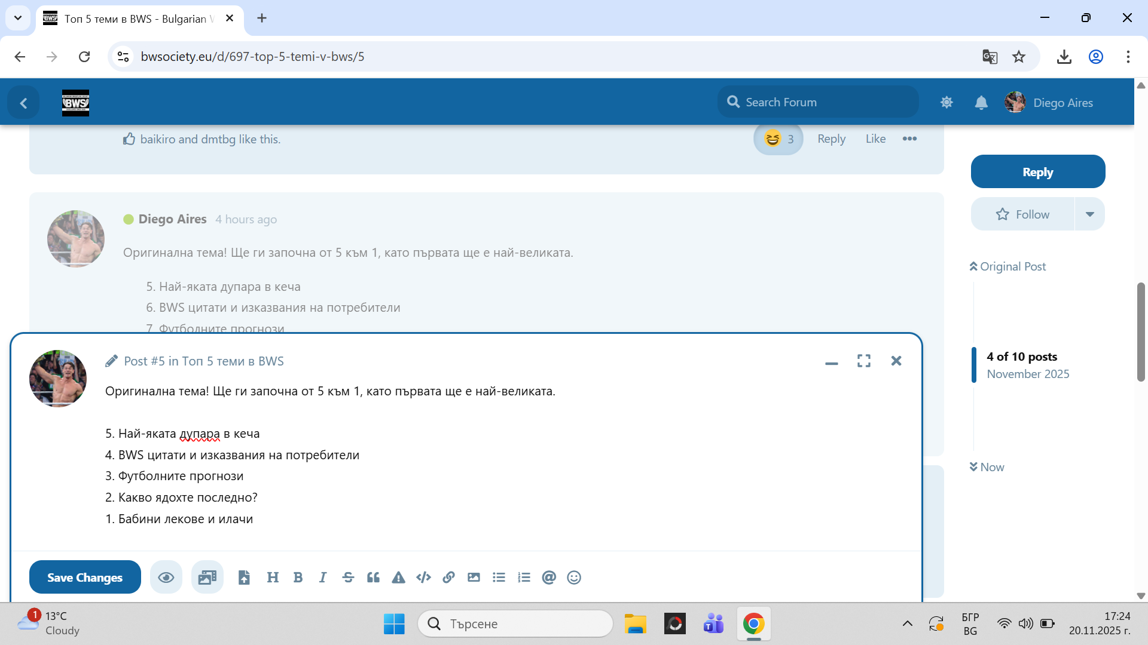
Task: Open the post's three-dot options menu
Action: pos(909,139)
